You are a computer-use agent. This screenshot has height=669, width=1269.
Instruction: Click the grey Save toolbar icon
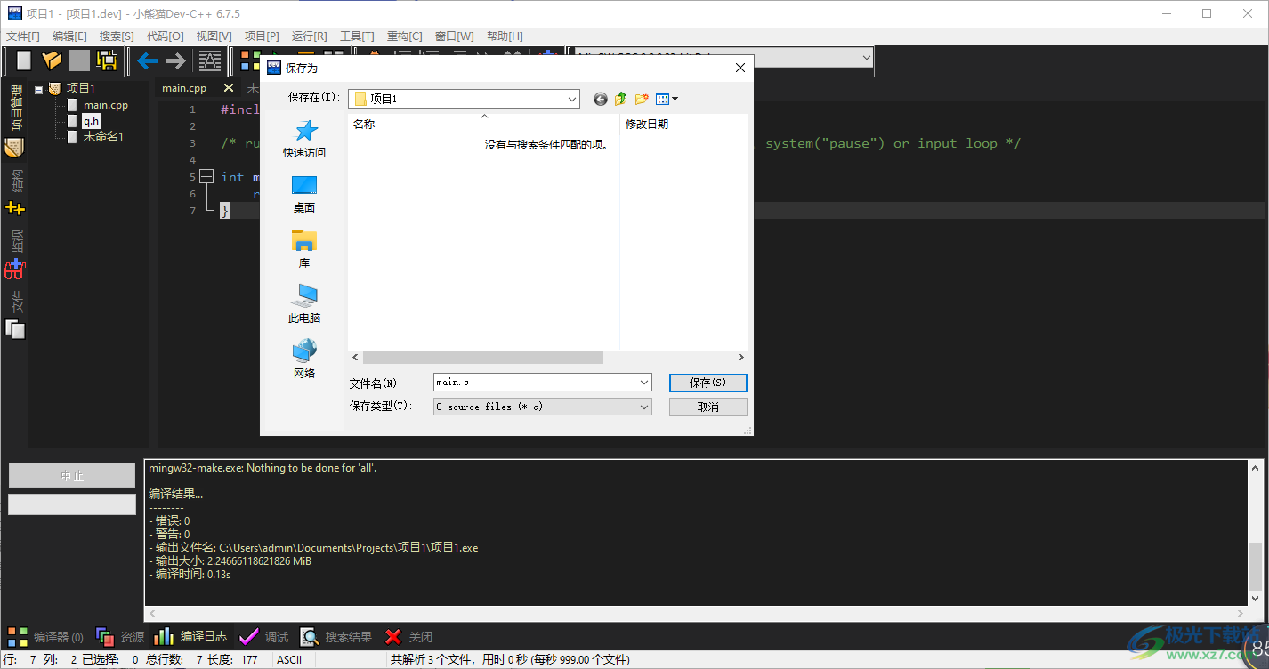(79, 60)
